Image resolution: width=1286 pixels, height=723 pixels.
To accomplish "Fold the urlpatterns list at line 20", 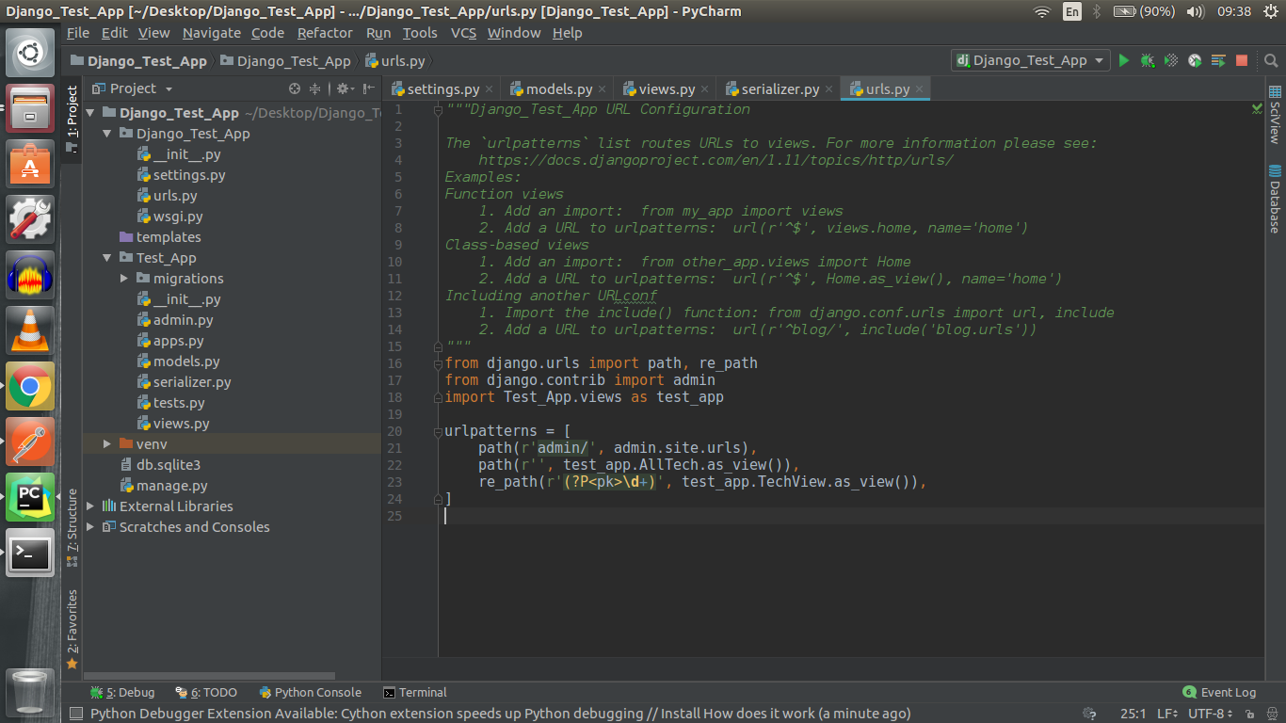I will coord(438,431).
